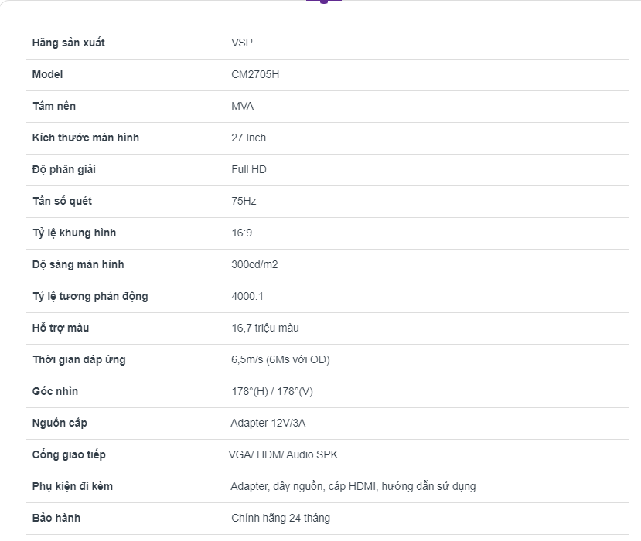Screen dimensions: 641x541
Task: Click the accessories list with cáp HDMI
Action: 353,486
